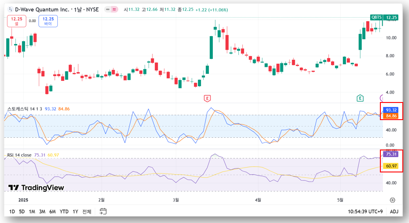The height and width of the screenshot is (223, 409).
Task: Click the pink approximate-sign indicator icon
Action: 114,10
